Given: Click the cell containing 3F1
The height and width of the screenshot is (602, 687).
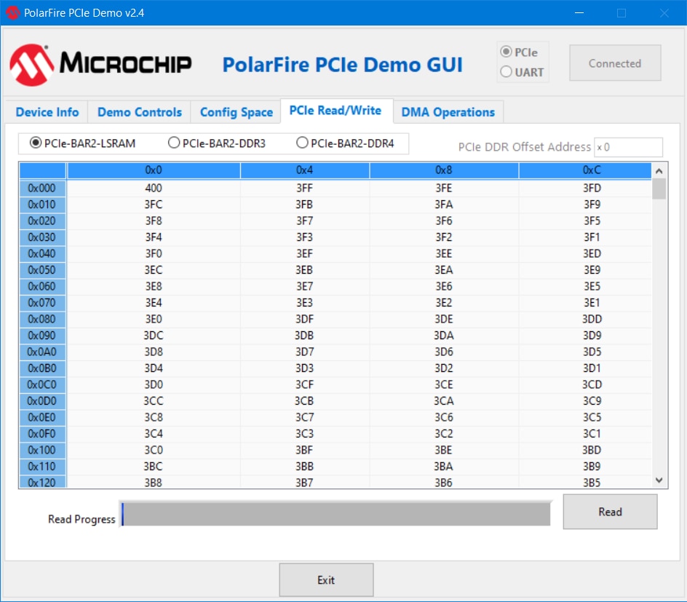Looking at the screenshot, I should [x=585, y=237].
